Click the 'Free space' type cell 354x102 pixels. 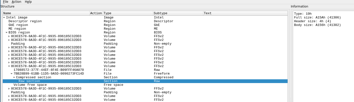114,85
